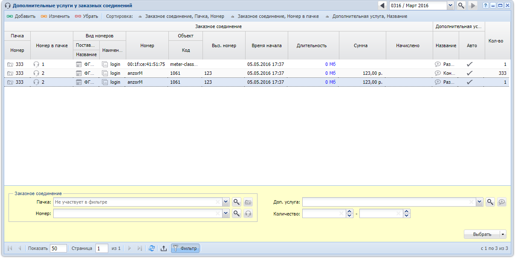Sort by Номер в пачке column header

(52, 45)
